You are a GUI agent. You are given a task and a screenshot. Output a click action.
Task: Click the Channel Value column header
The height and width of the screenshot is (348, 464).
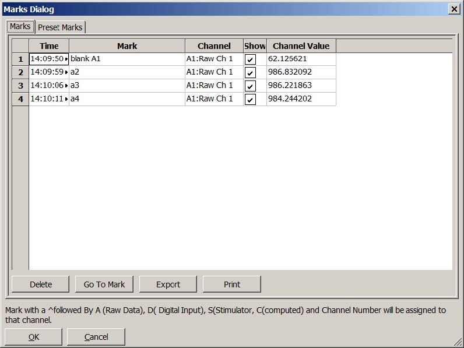[301, 46]
